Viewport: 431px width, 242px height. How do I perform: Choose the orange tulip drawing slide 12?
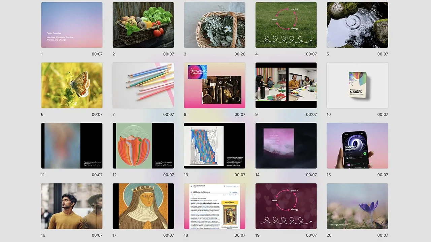(143, 146)
